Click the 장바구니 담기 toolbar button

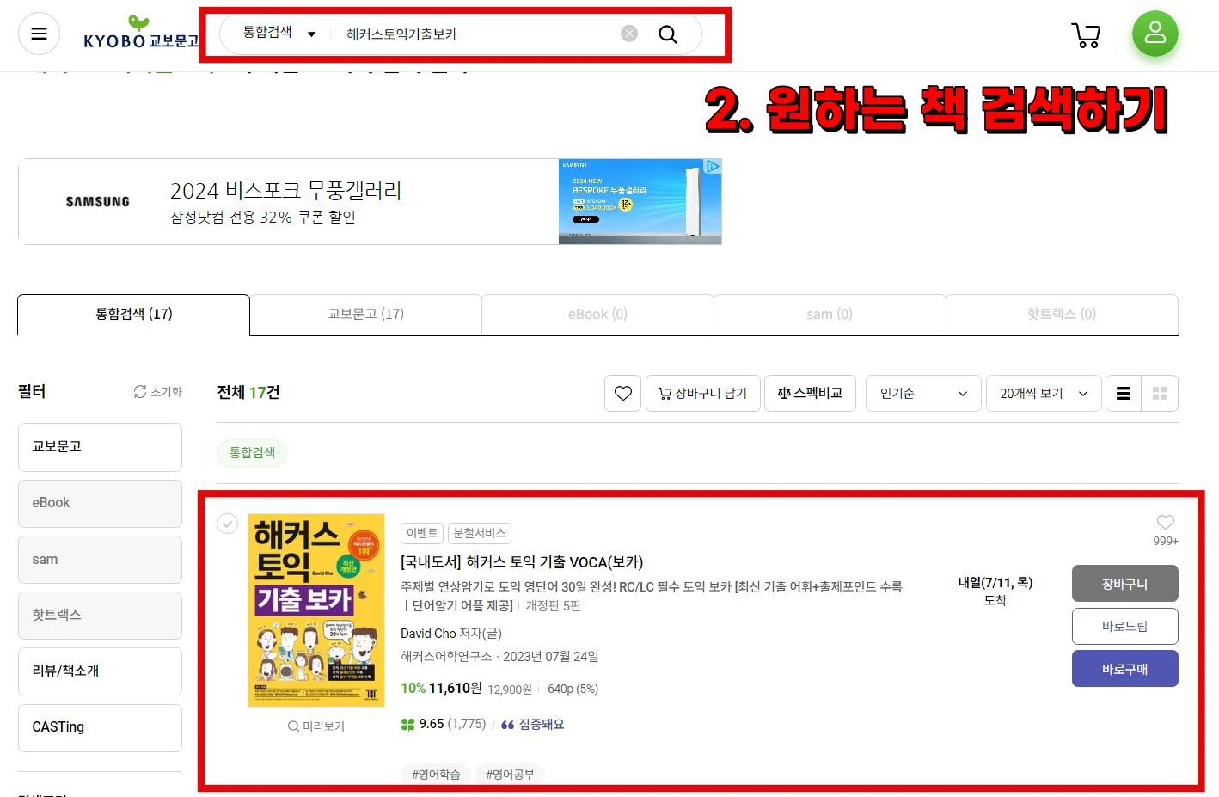[x=703, y=393]
